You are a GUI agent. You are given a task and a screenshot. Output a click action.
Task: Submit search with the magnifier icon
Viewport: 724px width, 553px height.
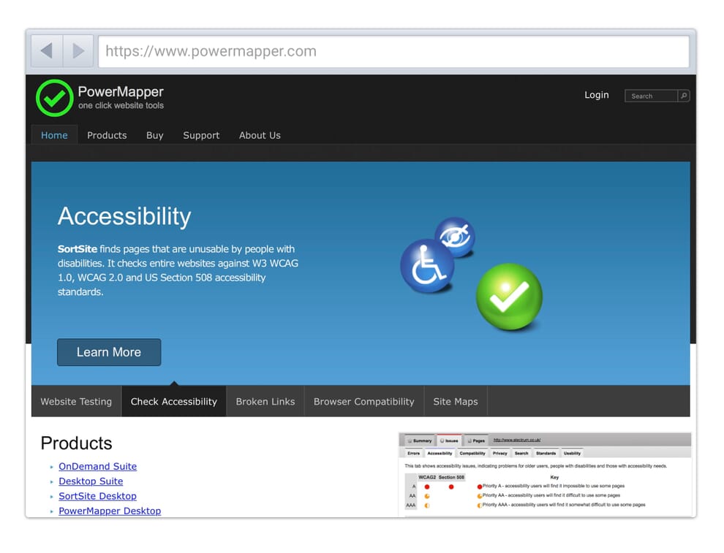684,96
